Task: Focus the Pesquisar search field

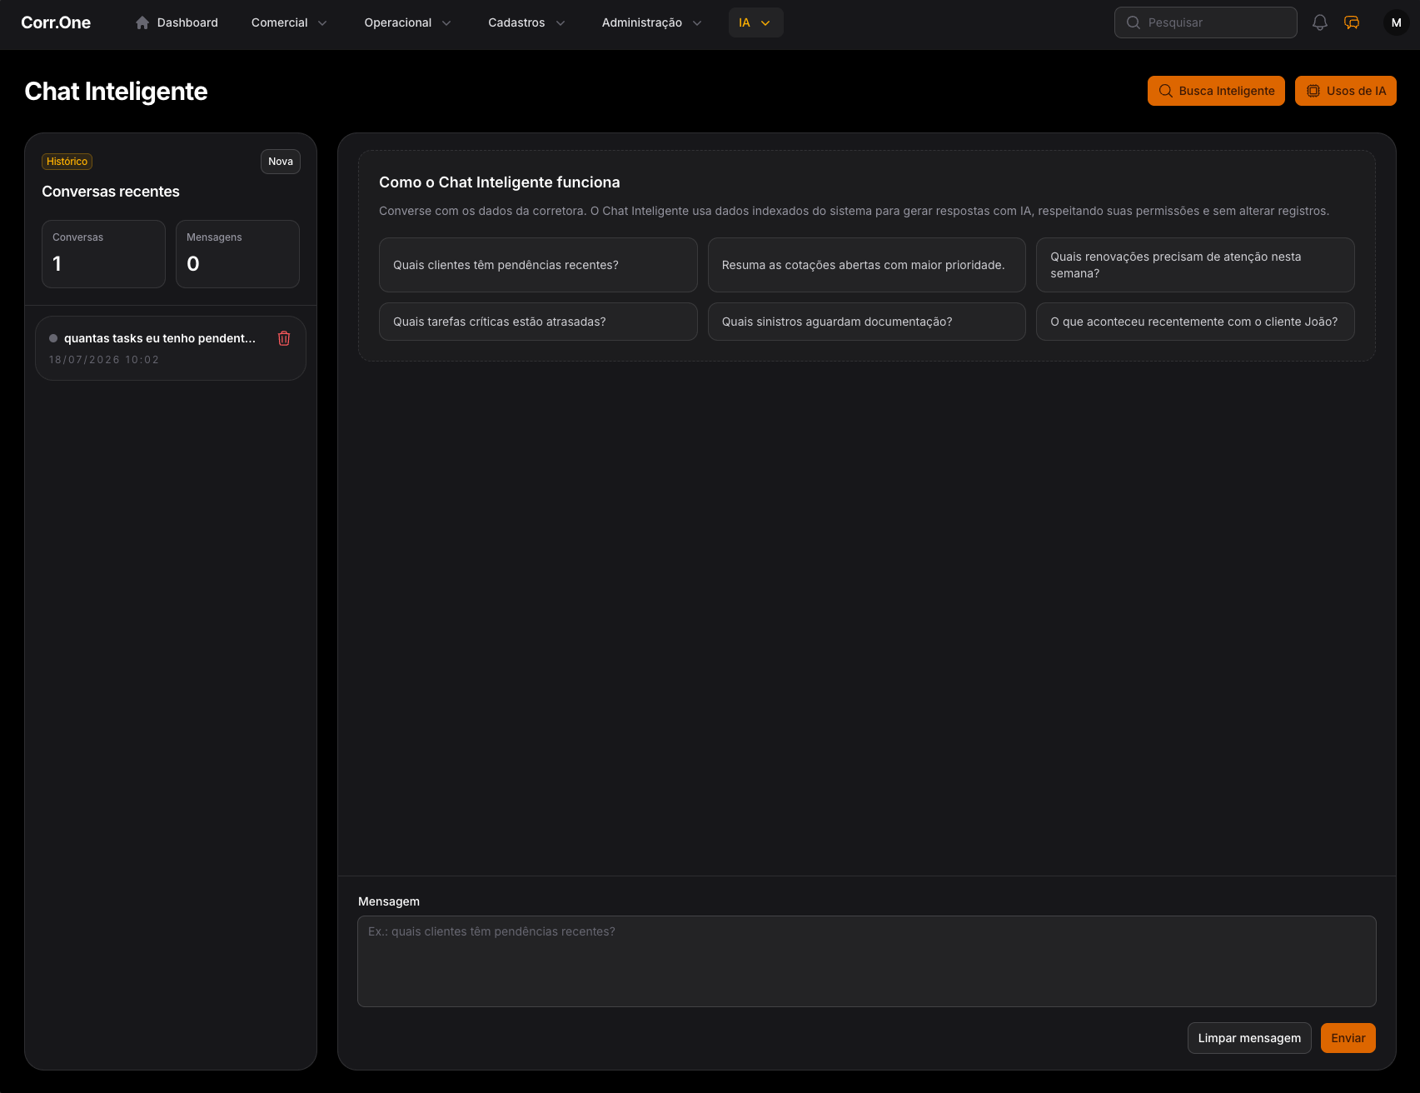Action: [x=1206, y=22]
